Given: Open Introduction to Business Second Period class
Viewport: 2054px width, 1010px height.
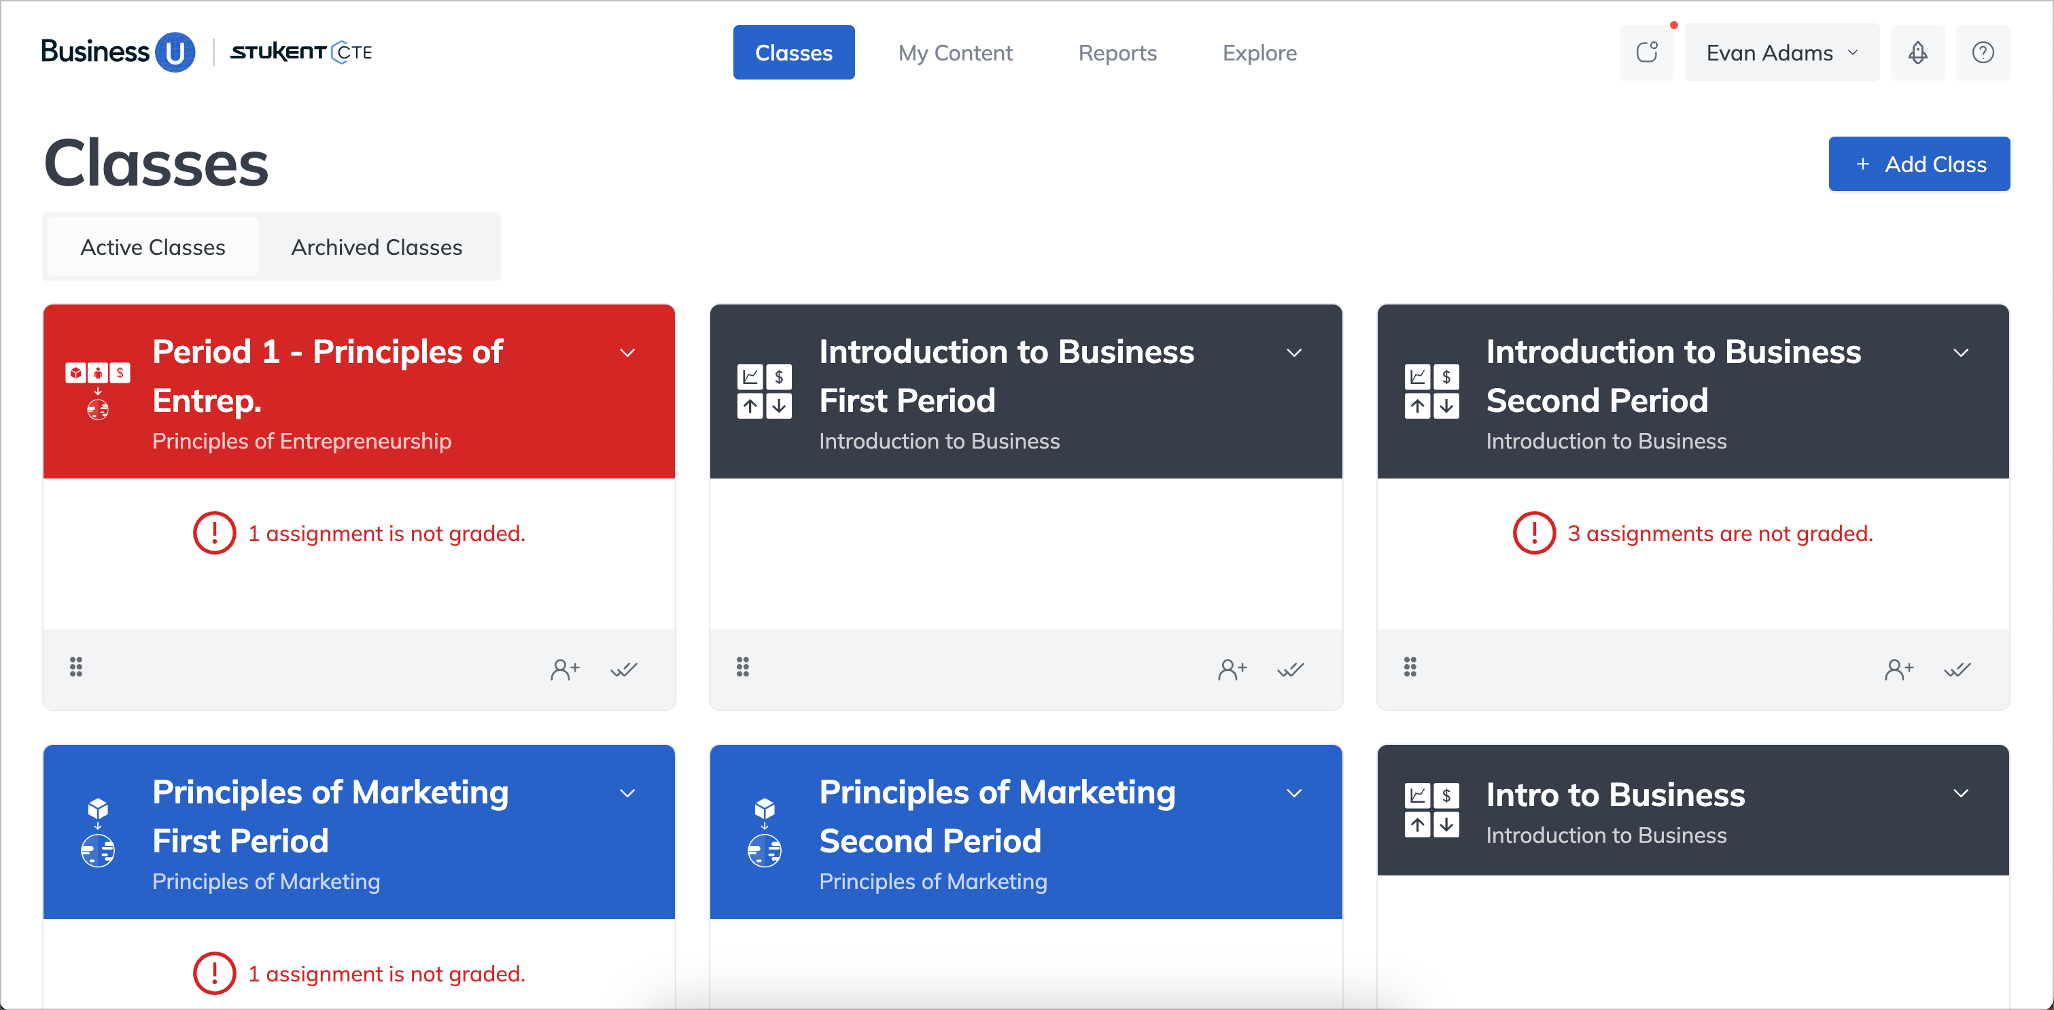Looking at the screenshot, I should (x=1673, y=375).
